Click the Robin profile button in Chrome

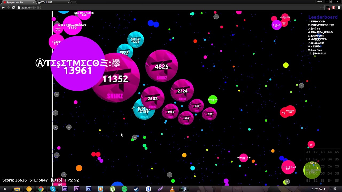pos(320,2)
